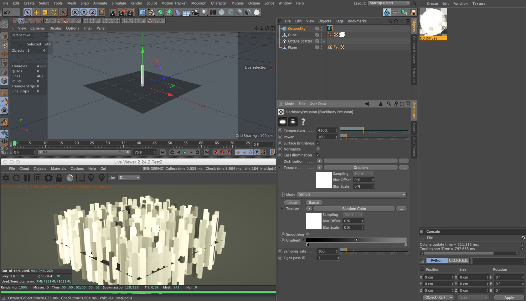Open the gradient Mode Simple dropdown
The height and width of the screenshot is (301, 526).
tap(352, 195)
